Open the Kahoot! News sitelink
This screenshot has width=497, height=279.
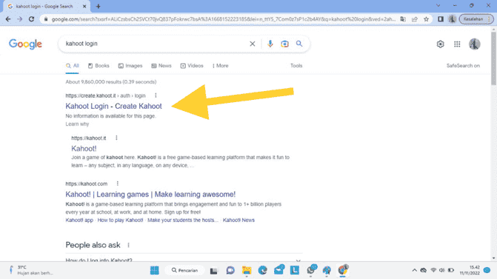[239, 220]
